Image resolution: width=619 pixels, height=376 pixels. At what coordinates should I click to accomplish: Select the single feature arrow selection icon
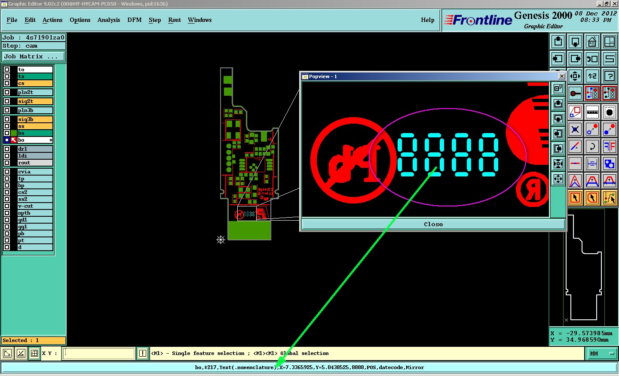click(x=575, y=198)
